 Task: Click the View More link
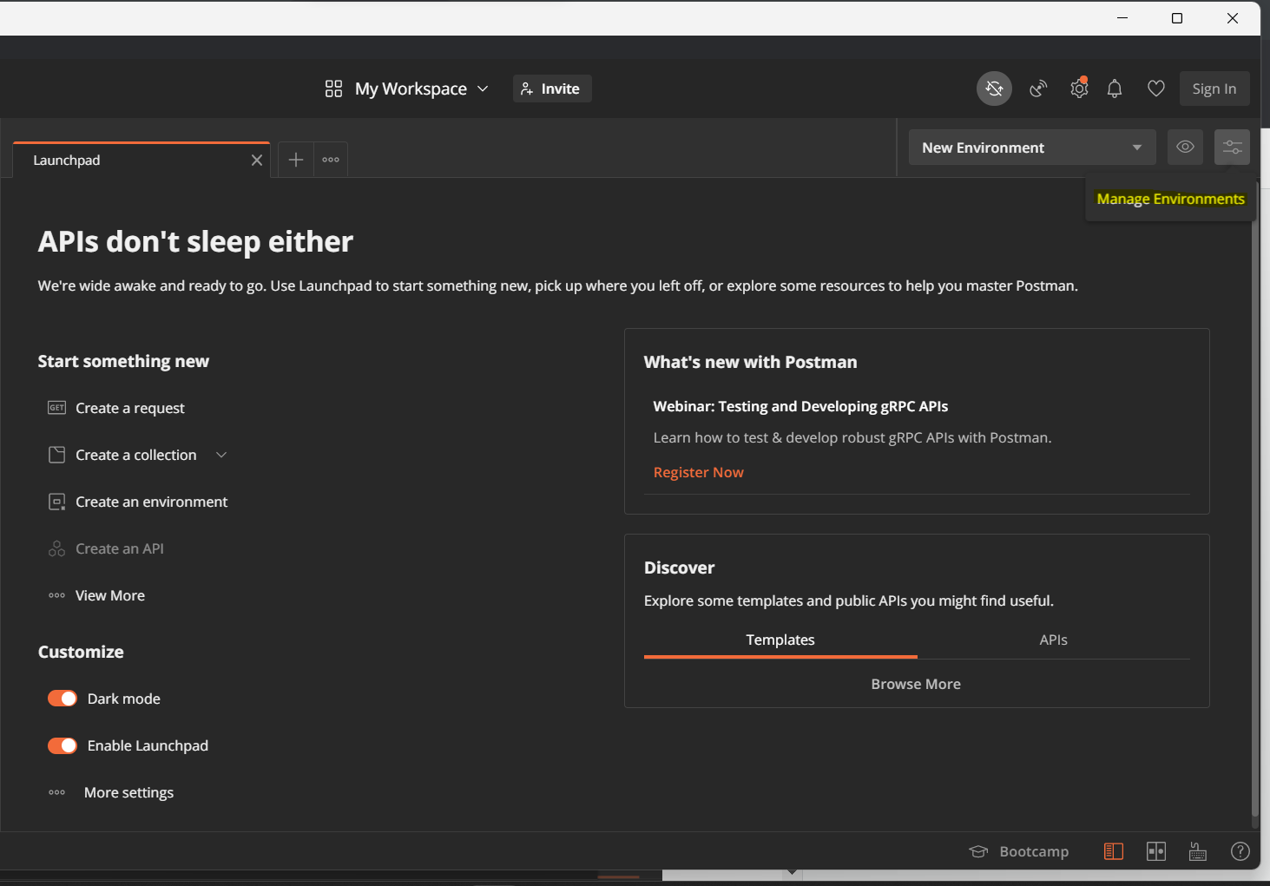point(110,595)
